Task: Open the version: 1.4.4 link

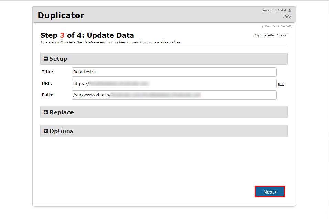Action: (x=274, y=10)
